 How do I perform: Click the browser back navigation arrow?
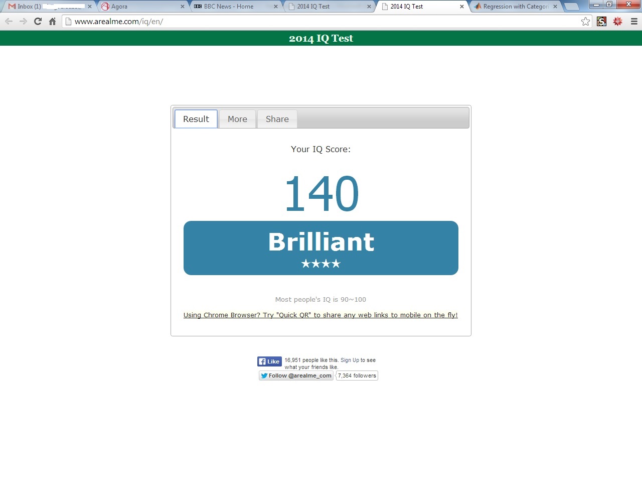pyautogui.click(x=9, y=21)
